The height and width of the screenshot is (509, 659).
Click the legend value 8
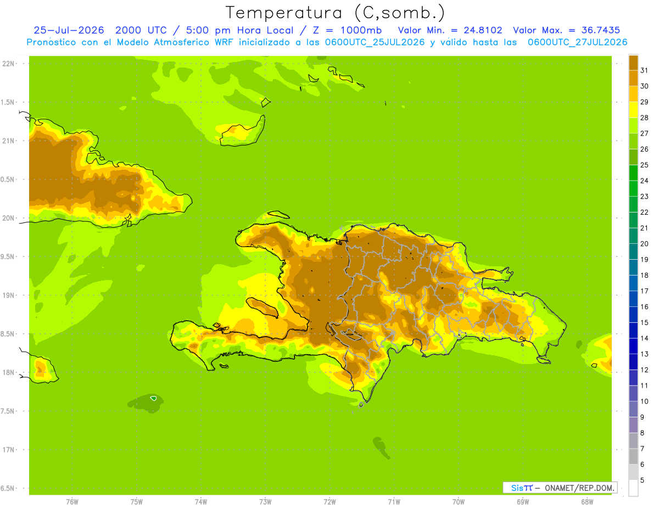click(x=643, y=433)
